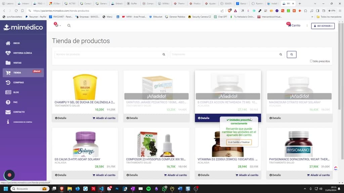Image resolution: width=344 pixels, height=193 pixels.
Task: Expand the system tray hidden icons
Action: (305, 189)
